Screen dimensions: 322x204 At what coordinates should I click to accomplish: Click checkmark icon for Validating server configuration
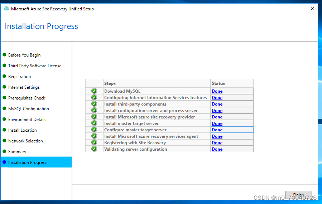pos(94,149)
